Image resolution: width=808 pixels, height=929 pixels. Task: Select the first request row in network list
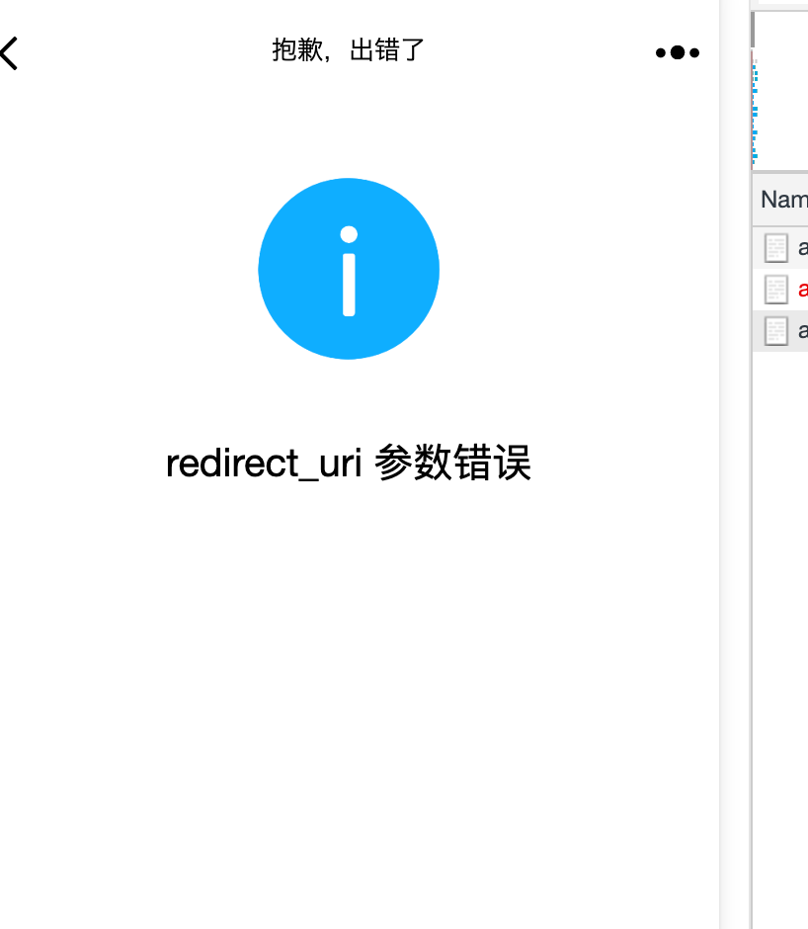(780, 248)
